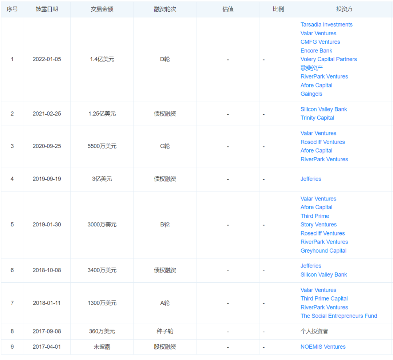Click the NOEMIS Ventures link

(323, 347)
